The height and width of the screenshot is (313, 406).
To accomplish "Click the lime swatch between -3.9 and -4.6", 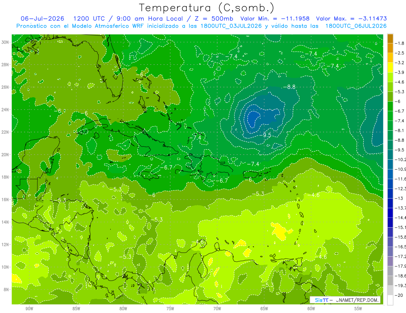I will (390, 77).
